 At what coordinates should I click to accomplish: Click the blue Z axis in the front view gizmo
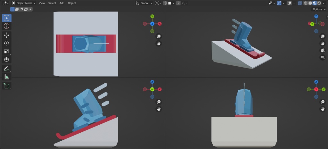(x=152, y=82)
